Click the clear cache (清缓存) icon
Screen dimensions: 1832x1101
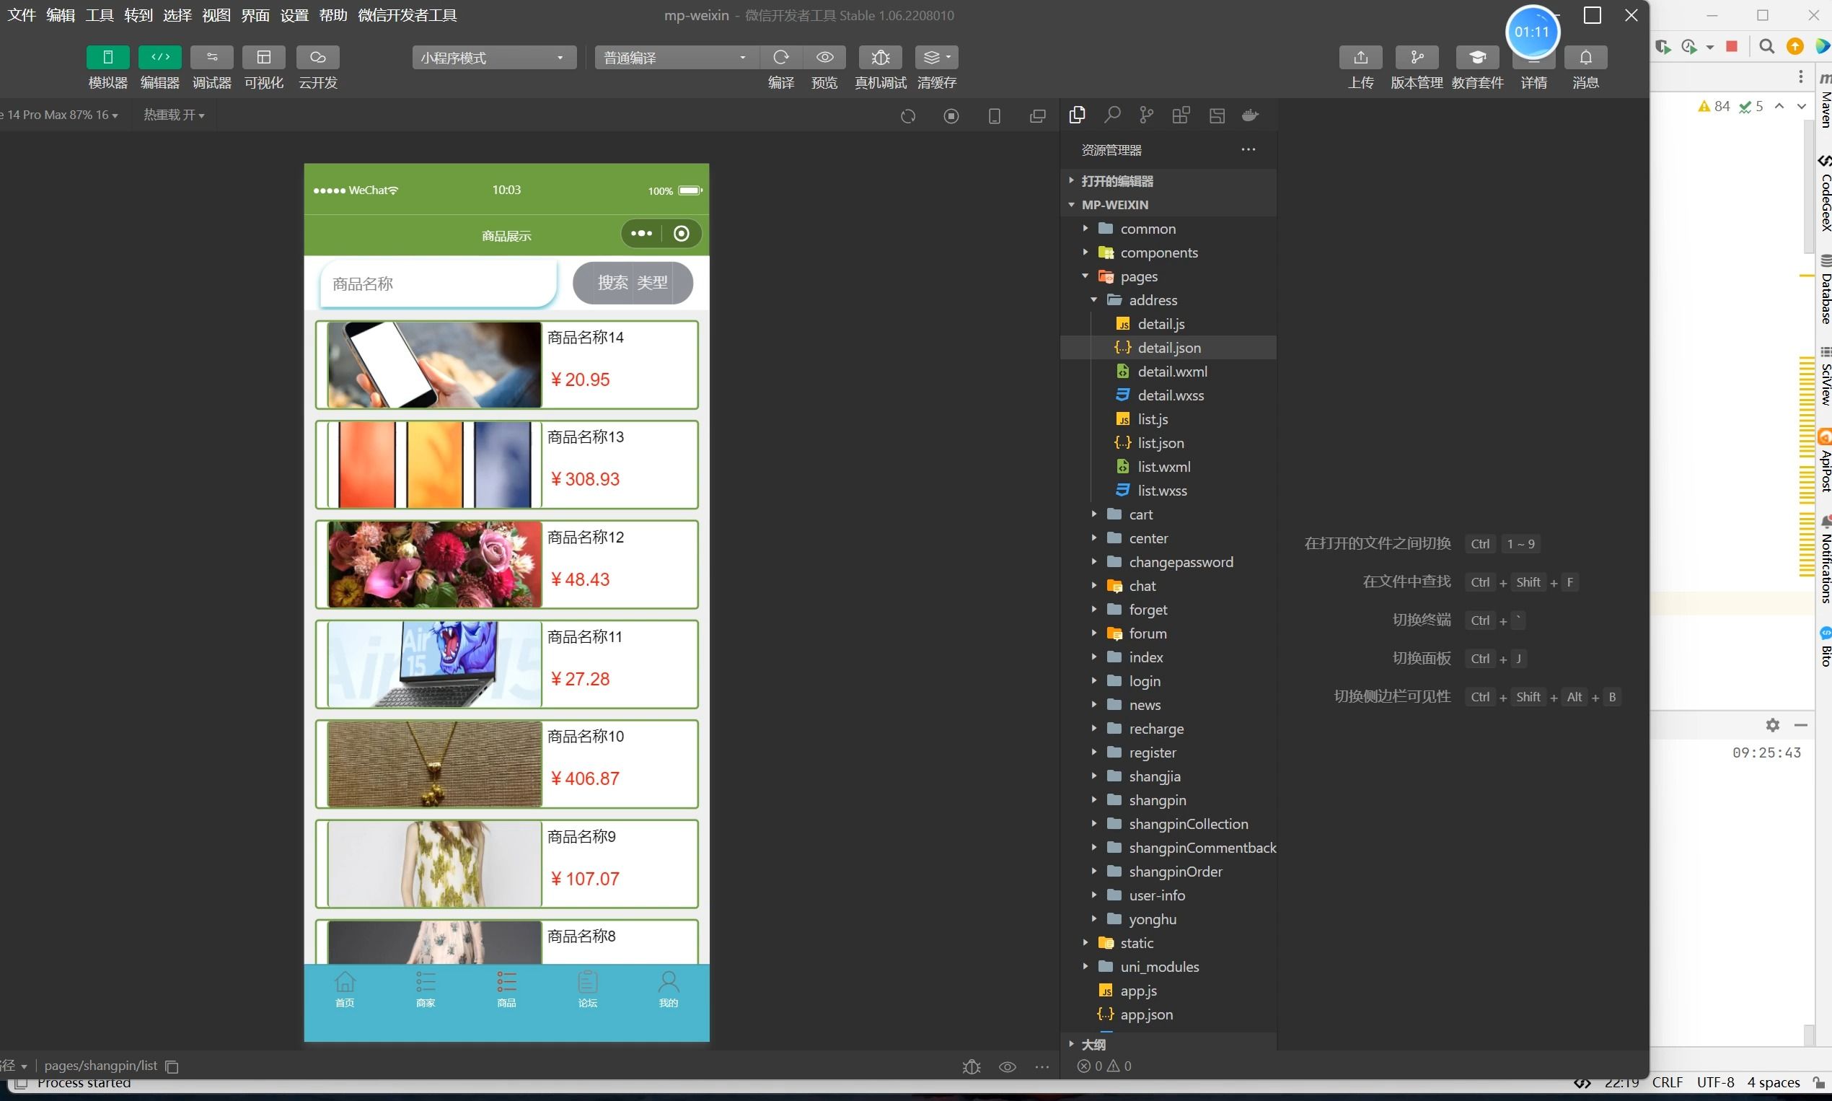[936, 57]
